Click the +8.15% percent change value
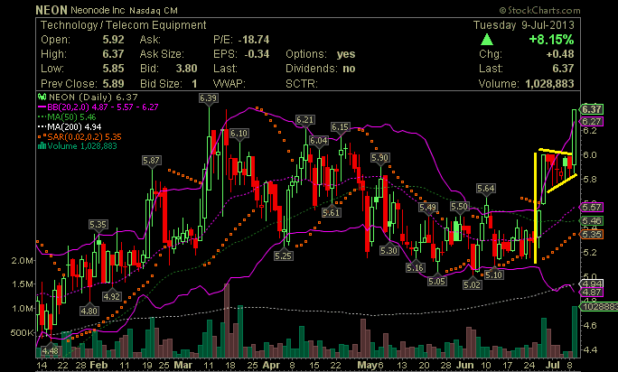Screen dimensions: 618x372 point(551,40)
